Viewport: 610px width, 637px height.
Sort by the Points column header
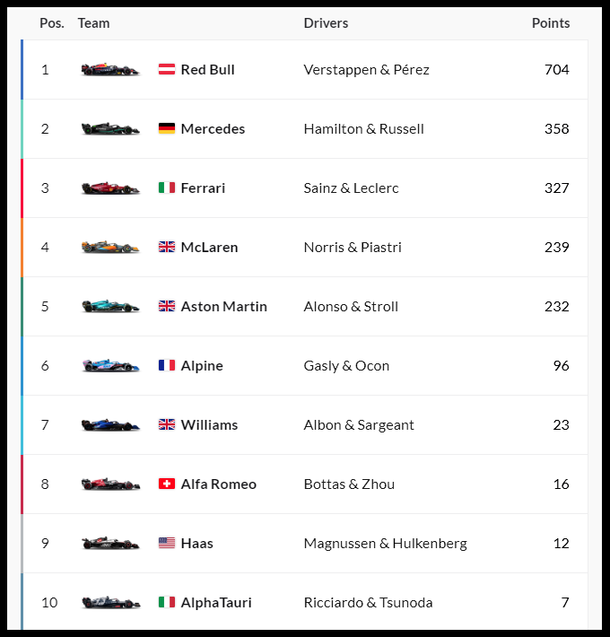click(551, 23)
